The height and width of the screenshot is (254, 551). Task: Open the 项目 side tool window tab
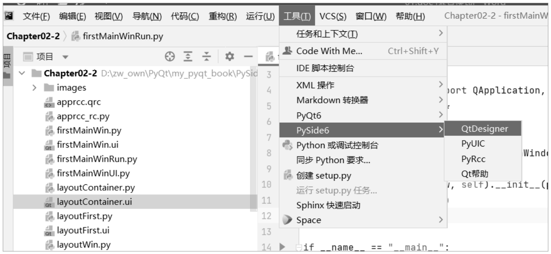click(x=8, y=66)
